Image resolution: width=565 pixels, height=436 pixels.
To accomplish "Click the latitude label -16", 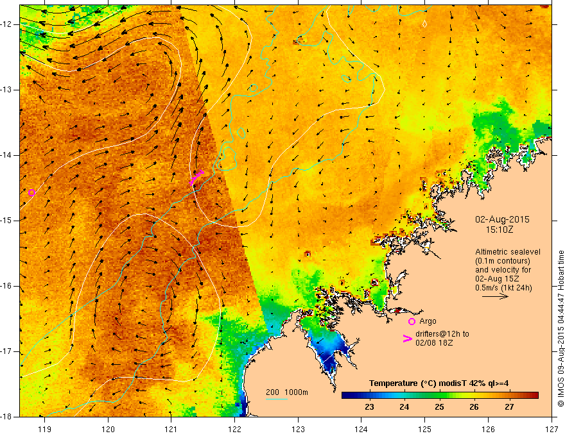I will click(x=6, y=286).
